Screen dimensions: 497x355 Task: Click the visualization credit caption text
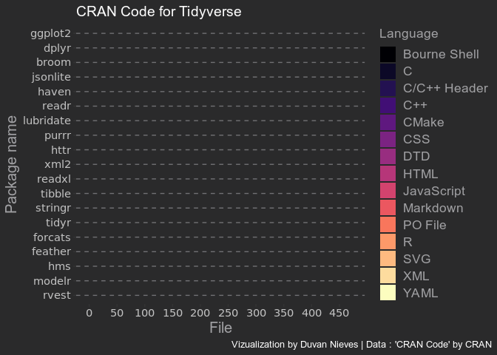coord(361,345)
